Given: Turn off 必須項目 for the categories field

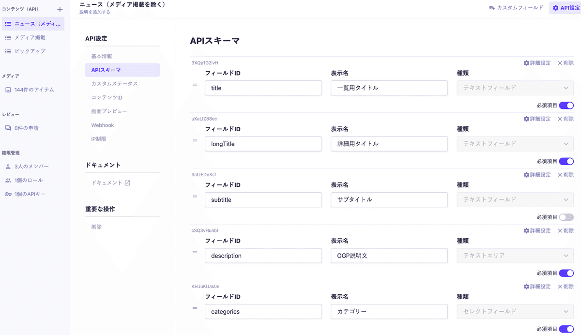Looking at the screenshot, I should [566, 329].
